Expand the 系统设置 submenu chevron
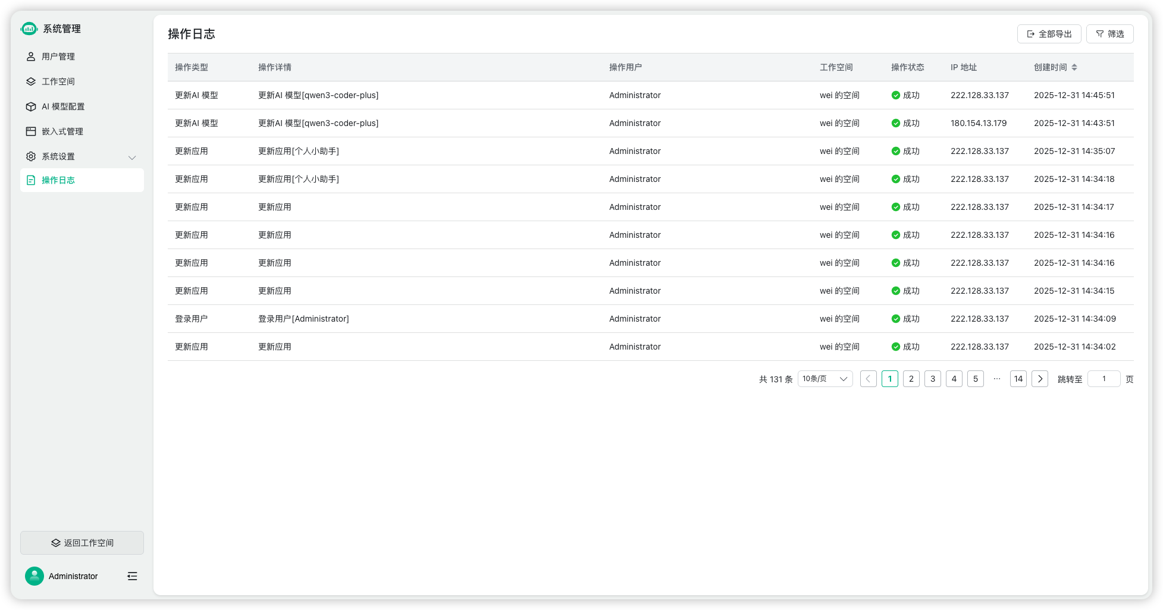The width and height of the screenshot is (1163, 610). 132,157
